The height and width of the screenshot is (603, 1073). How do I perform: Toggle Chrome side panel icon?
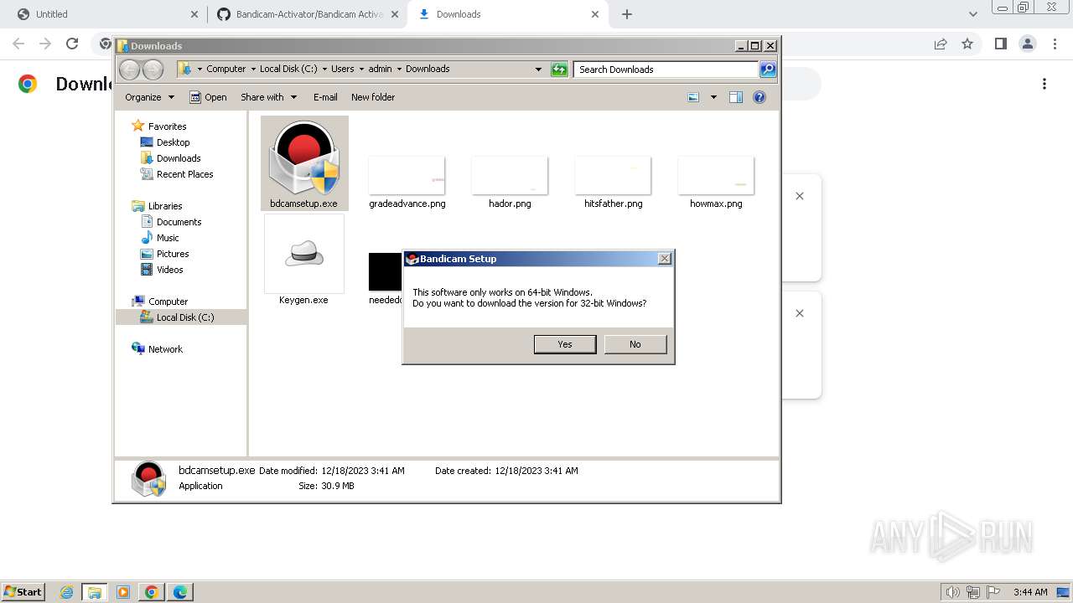click(x=1000, y=44)
